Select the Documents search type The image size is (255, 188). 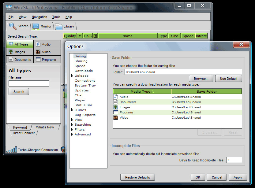20,59
